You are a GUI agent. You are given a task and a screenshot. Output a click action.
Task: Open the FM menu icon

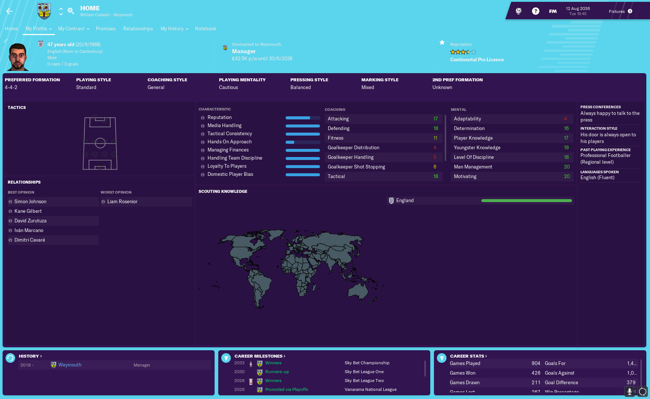[553, 11]
